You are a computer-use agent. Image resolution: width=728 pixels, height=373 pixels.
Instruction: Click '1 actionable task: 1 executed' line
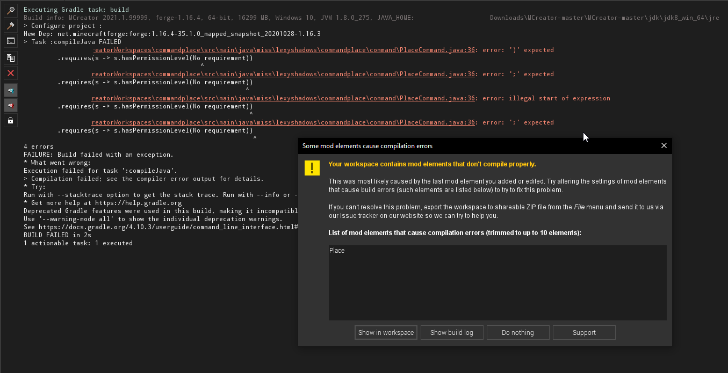point(78,243)
